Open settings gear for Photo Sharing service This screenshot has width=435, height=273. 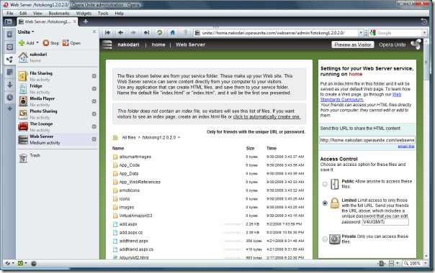pos(94,114)
